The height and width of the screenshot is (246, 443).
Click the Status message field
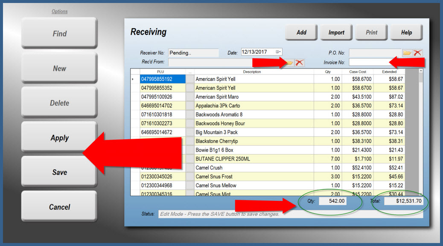click(x=291, y=214)
